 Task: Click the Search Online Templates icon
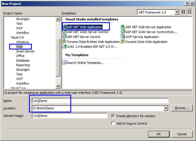pyautogui.click(x=64, y=62)
